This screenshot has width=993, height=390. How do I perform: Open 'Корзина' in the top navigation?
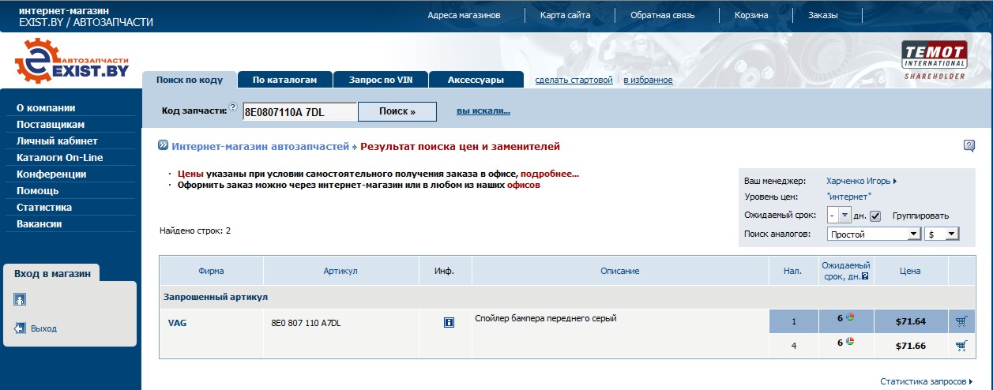750,15
